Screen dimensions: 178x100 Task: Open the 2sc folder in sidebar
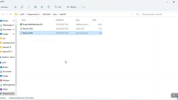(4, 38)
